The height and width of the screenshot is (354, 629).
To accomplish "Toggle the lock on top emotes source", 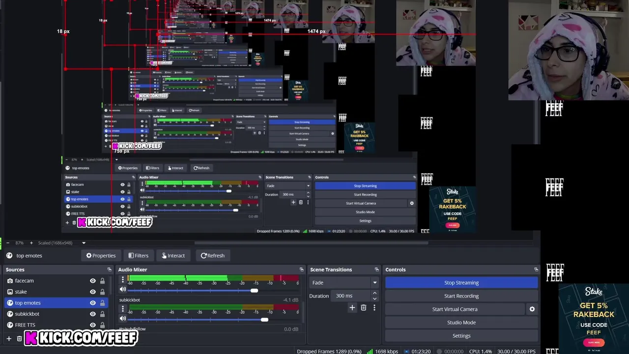I will point(102,303).
